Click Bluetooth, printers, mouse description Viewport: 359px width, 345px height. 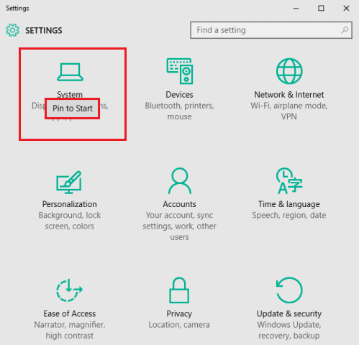pyautogui.click(x=179, y=111)
